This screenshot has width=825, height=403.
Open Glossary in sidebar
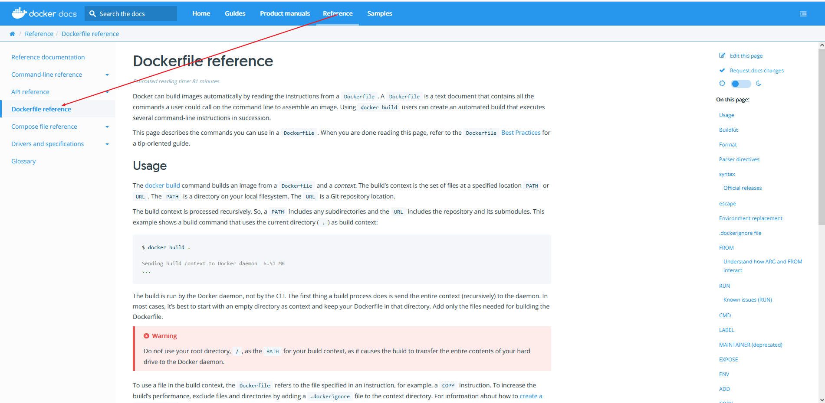[23, 161]
